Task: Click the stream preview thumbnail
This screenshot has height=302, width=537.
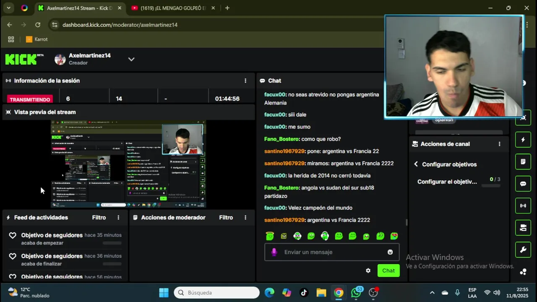Action: tap(128, 164)
